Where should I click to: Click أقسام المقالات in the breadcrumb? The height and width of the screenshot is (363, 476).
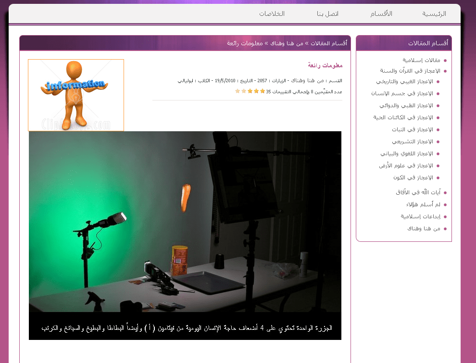[x=331, y=43]
